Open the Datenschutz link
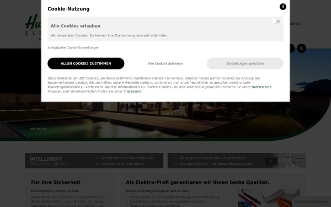The image size is (331, 207). coord(261,87)
